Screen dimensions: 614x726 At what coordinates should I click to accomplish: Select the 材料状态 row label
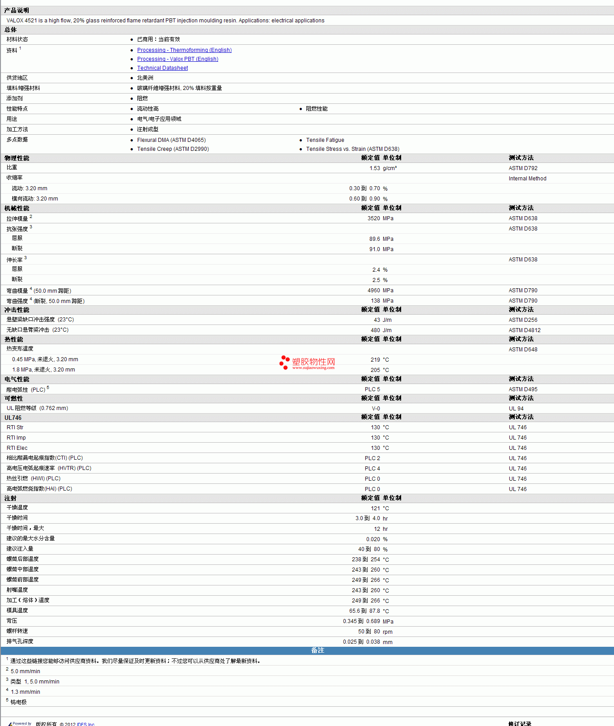(17, 39)
